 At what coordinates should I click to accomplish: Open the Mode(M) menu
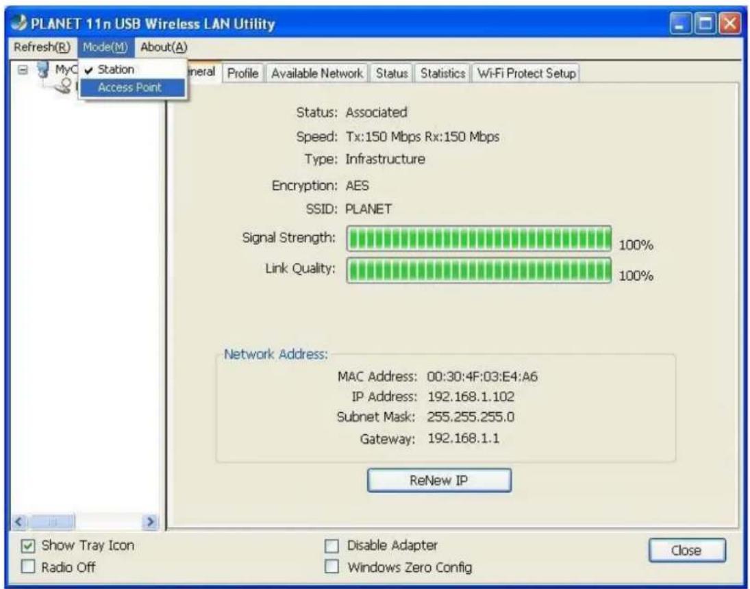pyautogui.click(x=105, y=47)
